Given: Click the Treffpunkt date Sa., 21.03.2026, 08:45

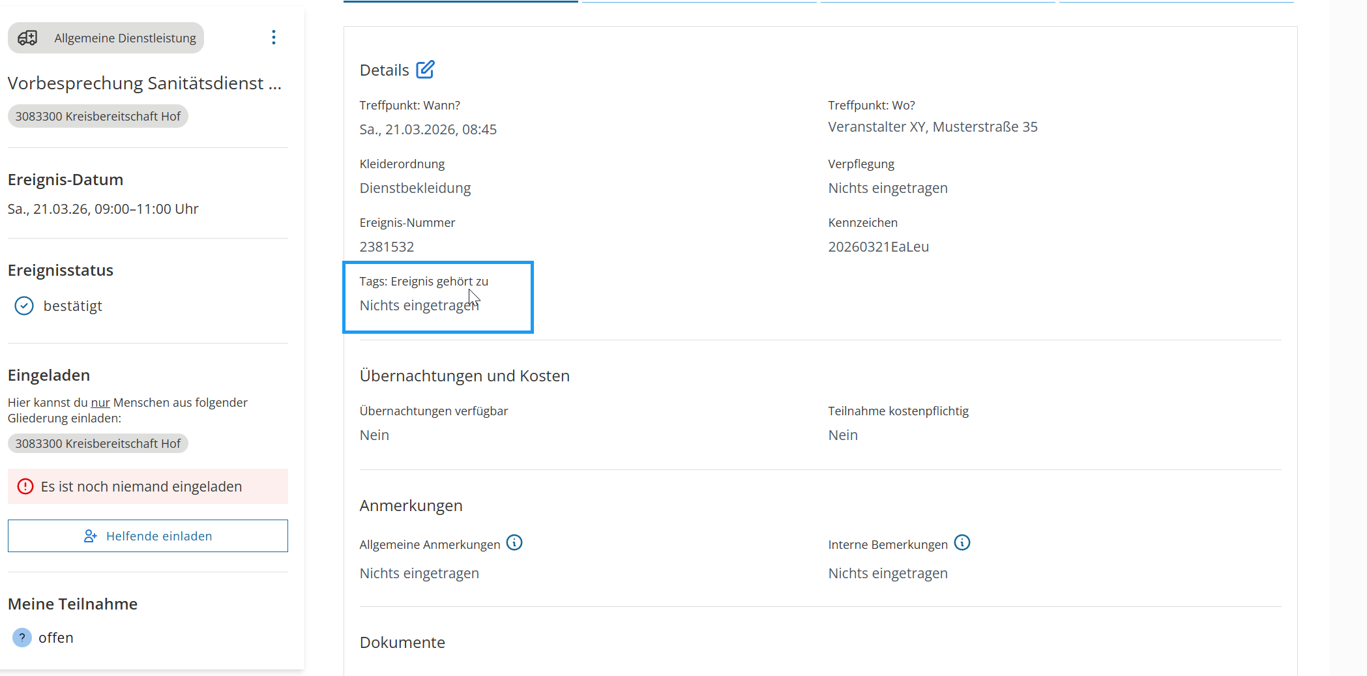Looking at the screenshot, I should (428, 130).
